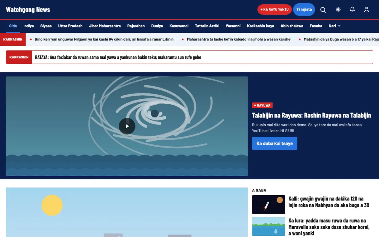Open notifications bell icon

(352, 9)
